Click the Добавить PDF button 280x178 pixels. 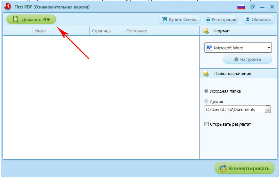[x=31, y=19]
